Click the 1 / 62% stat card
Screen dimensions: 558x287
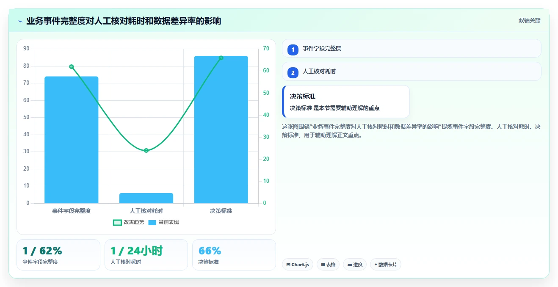pos(58,255)
